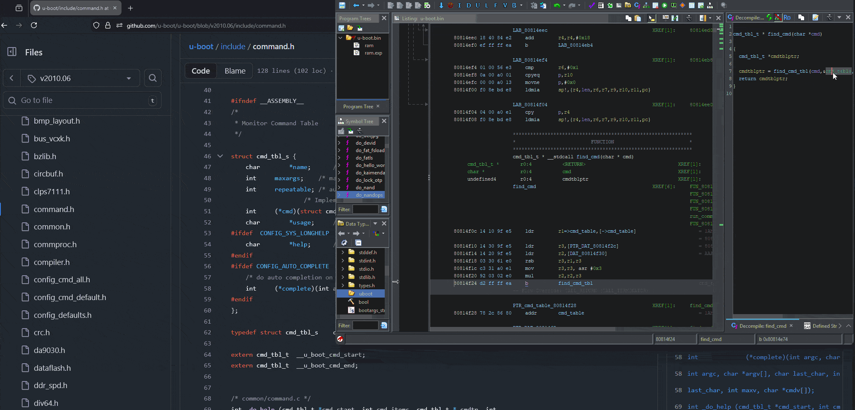The width and height of the screenshot is (855, 410).
Task: Switch to the Blame tab
Action: pyautogui.click(x=235, y=71)
